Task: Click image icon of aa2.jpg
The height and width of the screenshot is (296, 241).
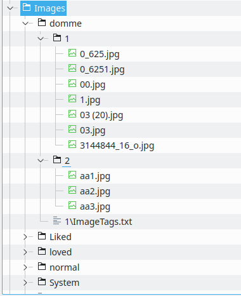Action: click(72, 190)
